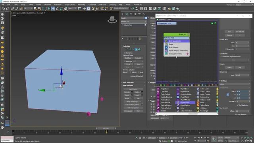
Task: Click Box001 object color swatch
Action: [x=146, y=18]
